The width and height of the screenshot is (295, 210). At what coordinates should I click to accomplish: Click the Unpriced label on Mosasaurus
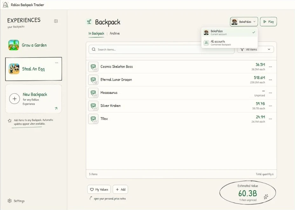pos(259,95)
